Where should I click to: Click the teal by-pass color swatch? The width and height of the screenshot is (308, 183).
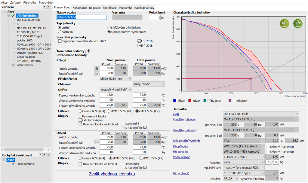click(x=205, y=101)
